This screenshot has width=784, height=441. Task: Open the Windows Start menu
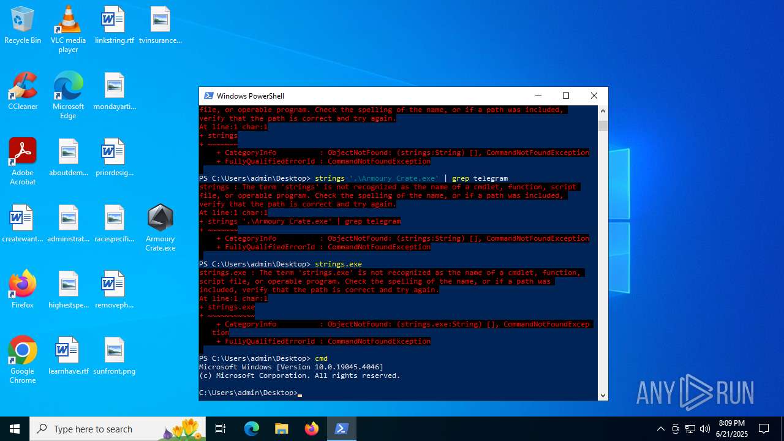15,429
